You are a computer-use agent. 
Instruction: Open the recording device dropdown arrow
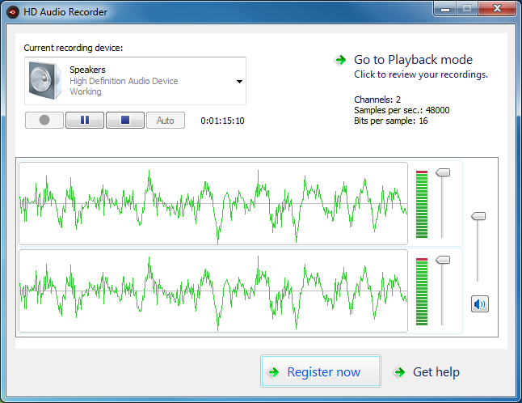tap(239, 82)
